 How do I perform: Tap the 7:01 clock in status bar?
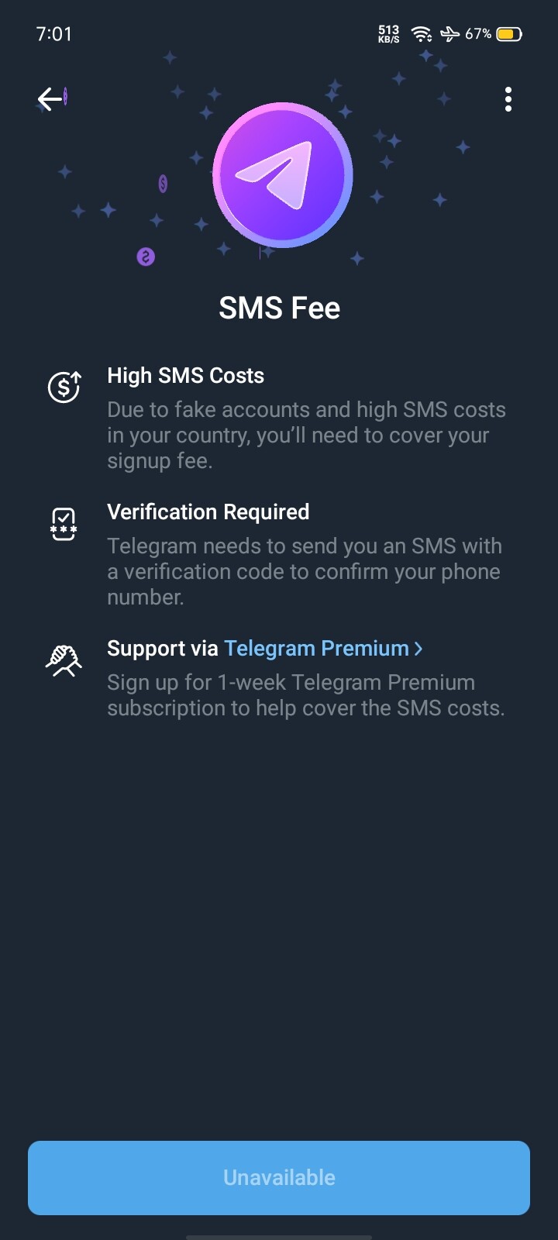[53, 34]
